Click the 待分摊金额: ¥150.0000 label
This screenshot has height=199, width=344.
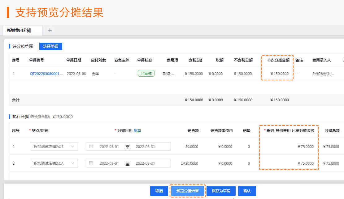[x=51, y=117]
